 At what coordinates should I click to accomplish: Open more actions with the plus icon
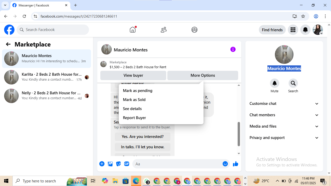[x=102, y=164]
